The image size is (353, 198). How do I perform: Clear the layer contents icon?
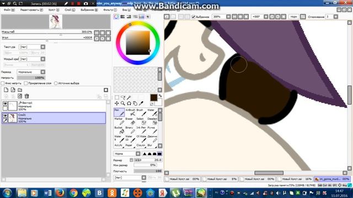pos(20,96)
